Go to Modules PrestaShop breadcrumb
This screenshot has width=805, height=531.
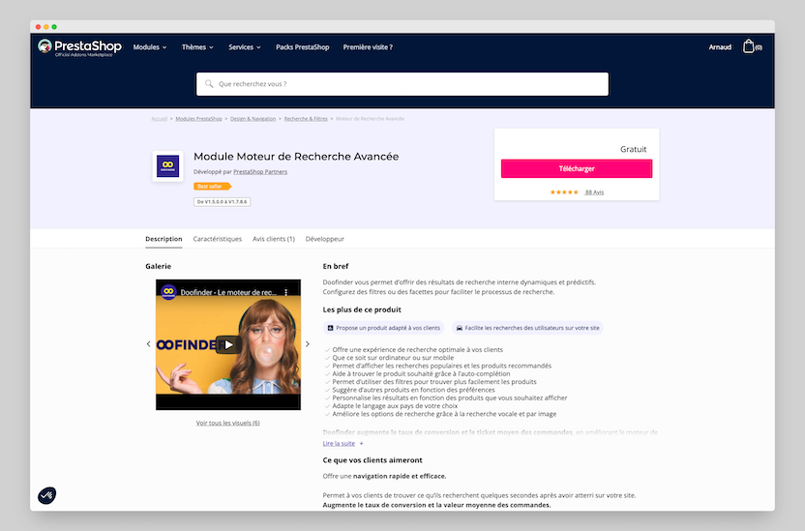pos(198,119)
